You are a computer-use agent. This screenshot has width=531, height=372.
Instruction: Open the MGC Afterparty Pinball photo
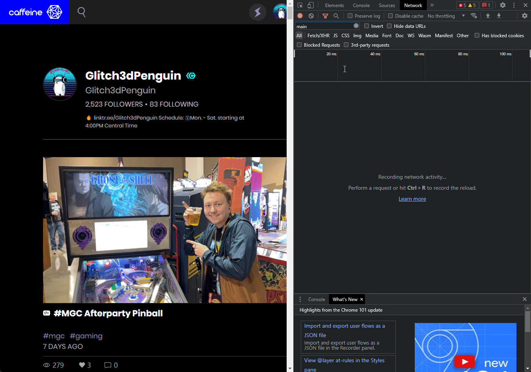point(165,230)
